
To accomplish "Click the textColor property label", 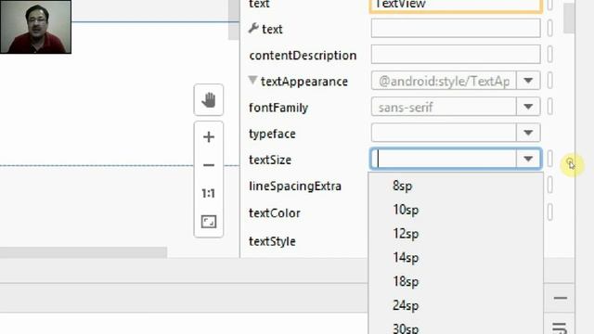I will (275, 213).
